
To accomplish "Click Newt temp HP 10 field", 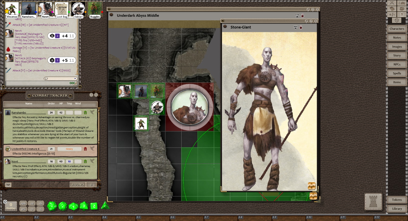I will tap(69, 161).
